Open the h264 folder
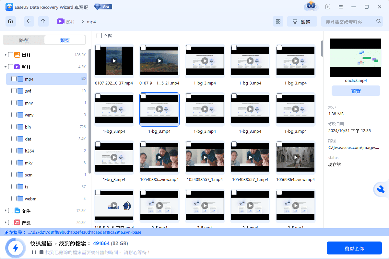Screen dimensions: 389x259 [47, 151]
